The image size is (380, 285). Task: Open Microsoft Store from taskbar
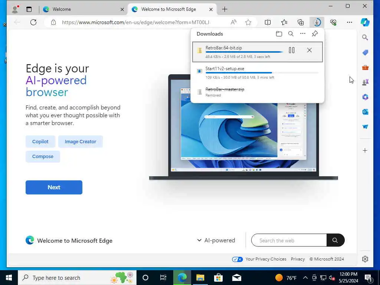click(218, 278)
